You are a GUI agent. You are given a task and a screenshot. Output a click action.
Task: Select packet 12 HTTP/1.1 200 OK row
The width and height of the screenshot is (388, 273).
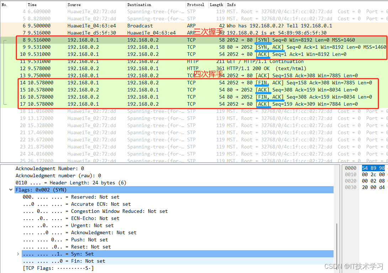(194, 69)
